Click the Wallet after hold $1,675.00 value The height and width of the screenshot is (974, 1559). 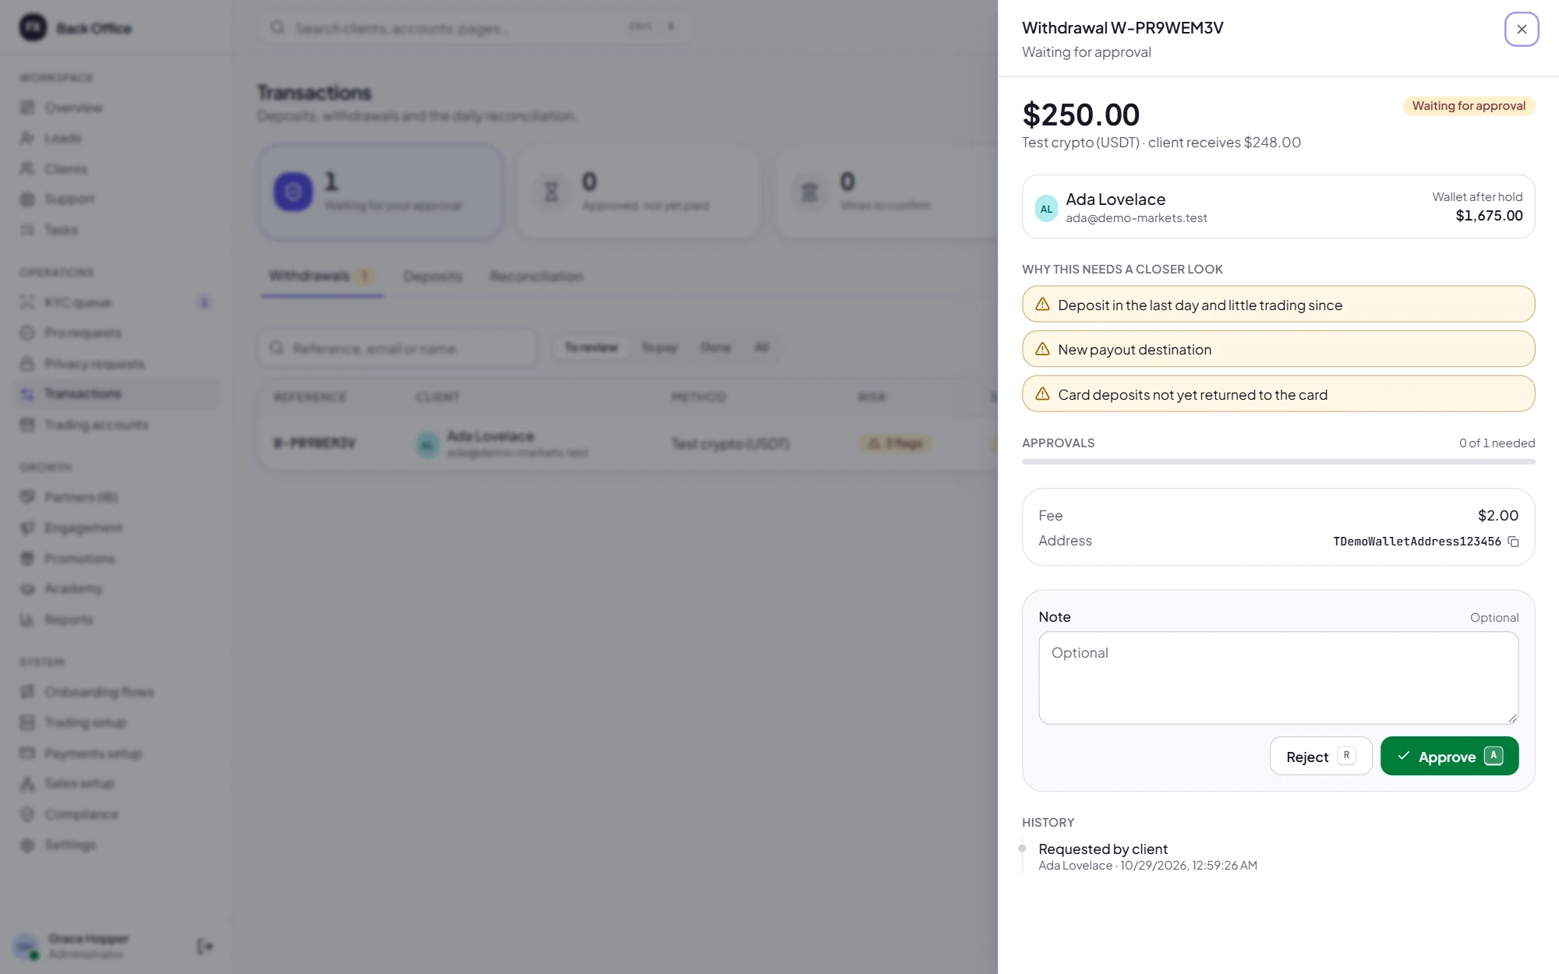pyautogui.click(x=1489, y=216)
